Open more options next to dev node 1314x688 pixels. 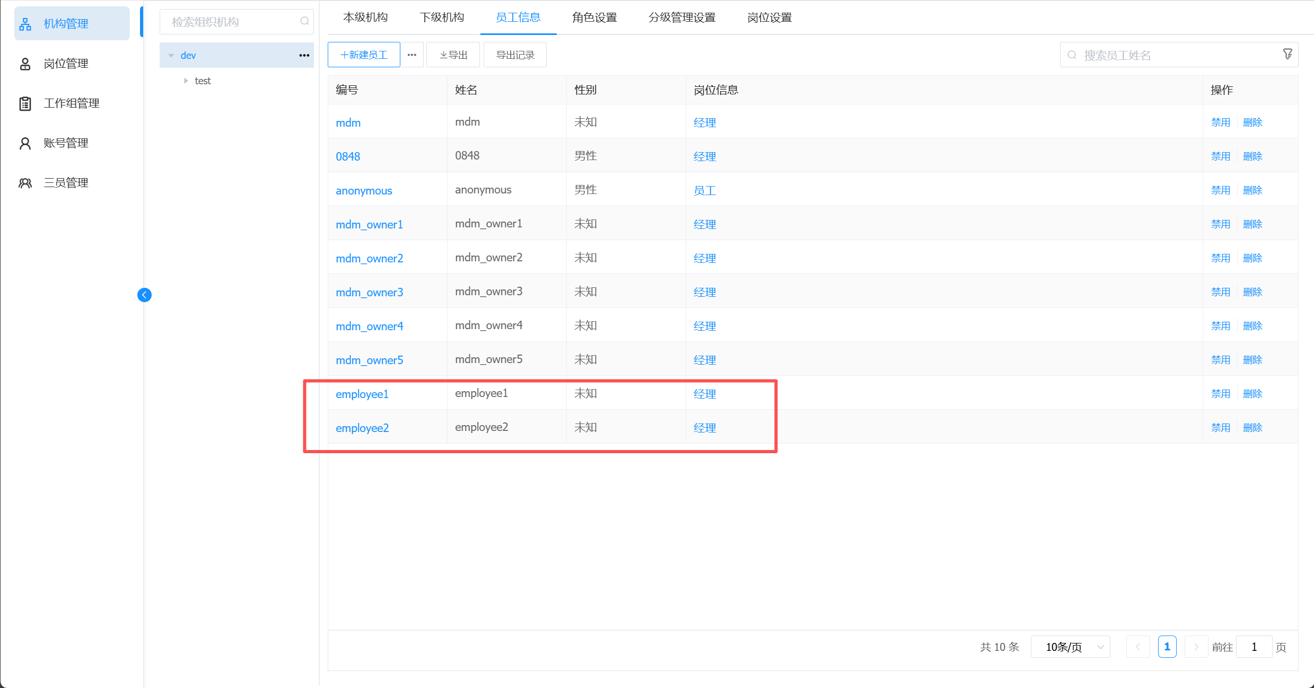click(304, 55)
